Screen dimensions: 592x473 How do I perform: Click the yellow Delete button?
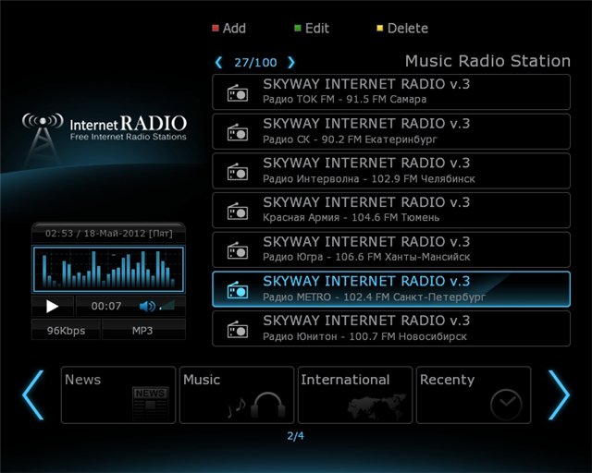coord(402,29)
